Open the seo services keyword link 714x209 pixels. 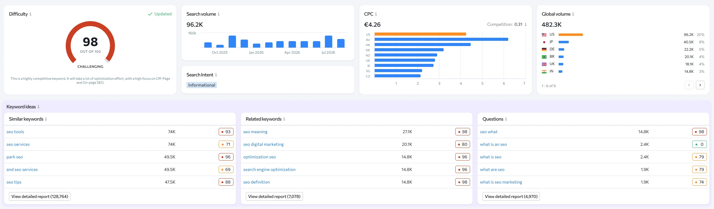(18, 145)
